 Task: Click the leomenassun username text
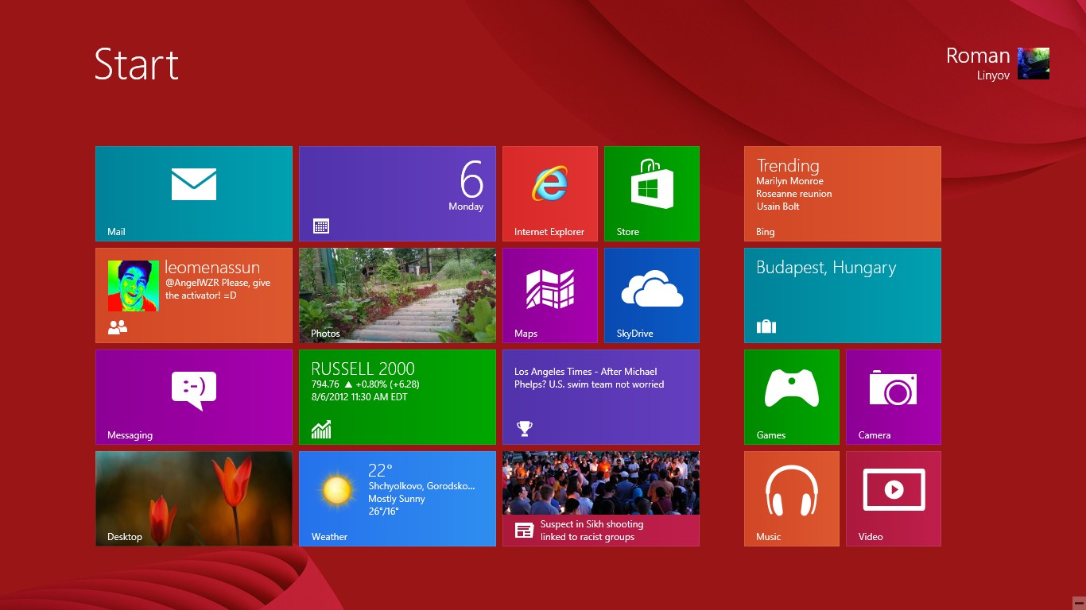[212, 268]
